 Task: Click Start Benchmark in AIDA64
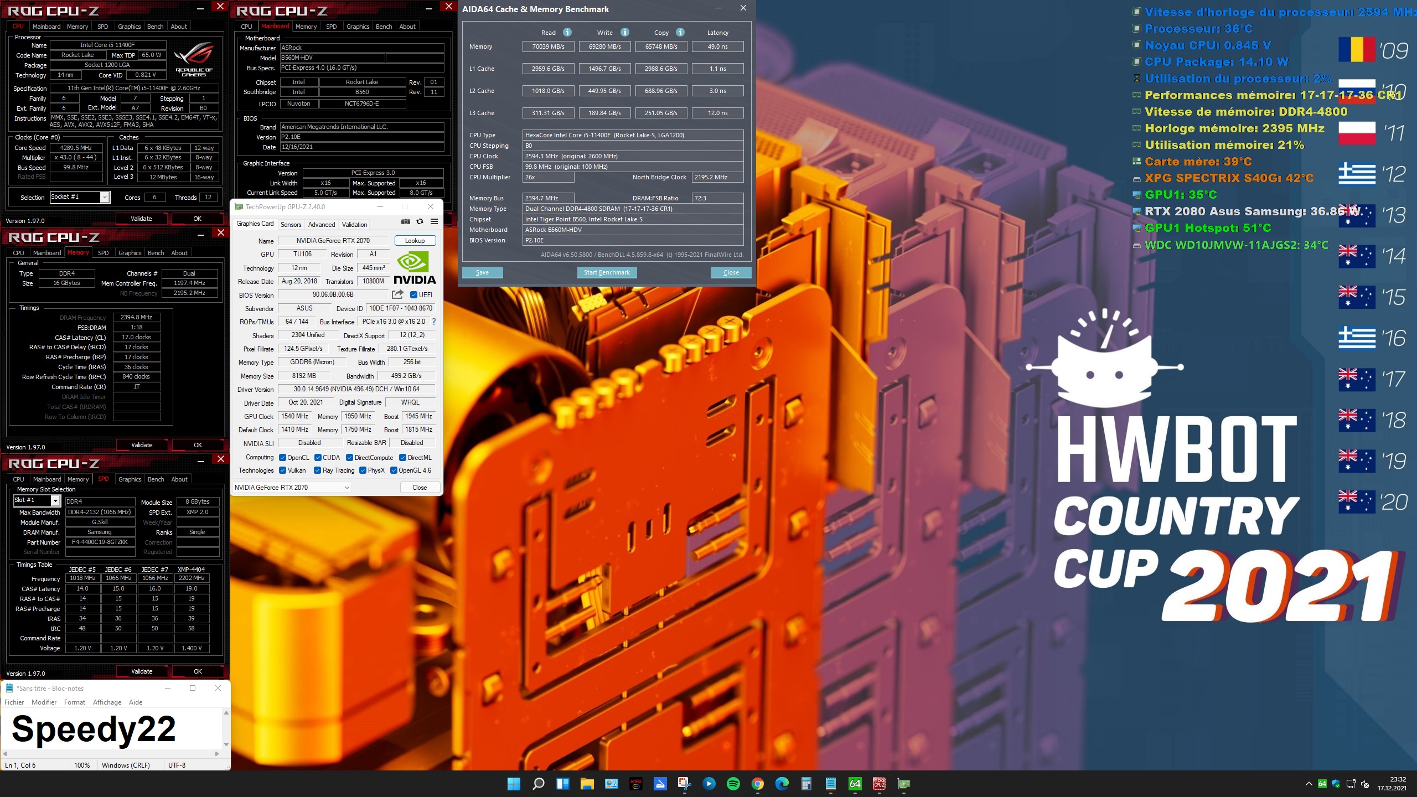click(x=607, y=272)
